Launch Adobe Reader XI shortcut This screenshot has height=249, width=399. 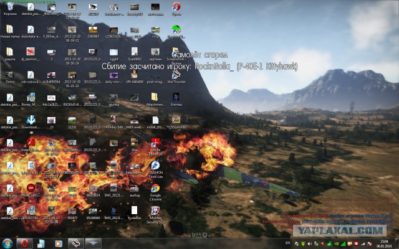point(155,146)
